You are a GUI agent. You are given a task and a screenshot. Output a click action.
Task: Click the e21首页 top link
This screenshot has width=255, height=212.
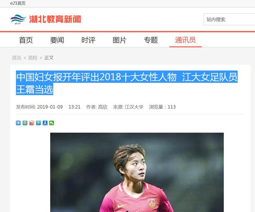(18, 3)
